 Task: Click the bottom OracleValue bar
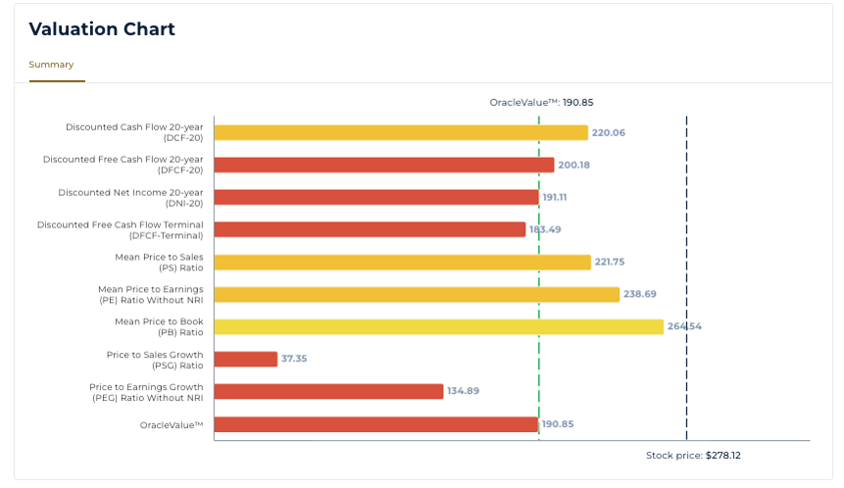[375, 424]
